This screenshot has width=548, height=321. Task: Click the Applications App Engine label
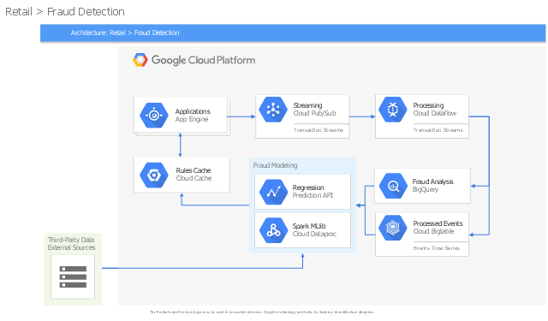[193, 116]
